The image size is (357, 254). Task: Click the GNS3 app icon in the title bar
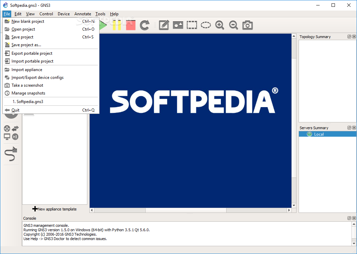click(x=5, y=5)
